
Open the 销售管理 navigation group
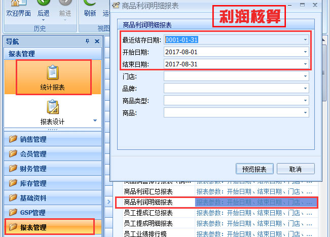click(x=33, y=139)
